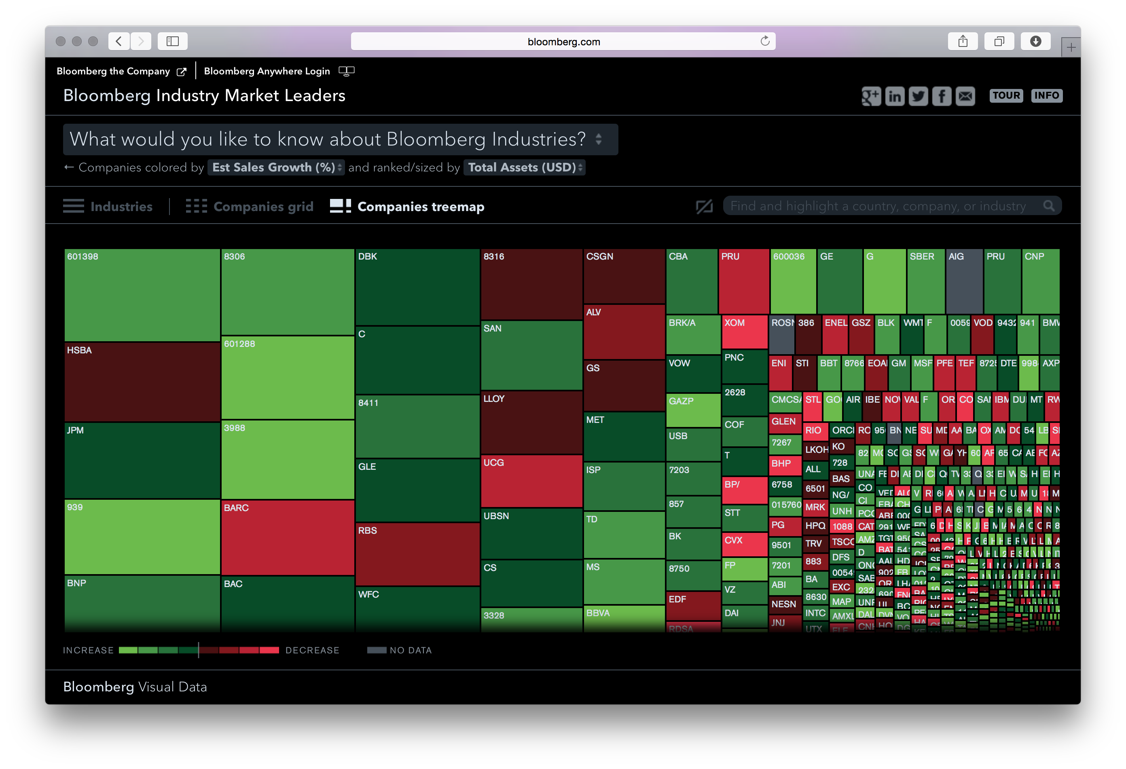The width and height of the screenshot is (1126, 769).
Task: Switch to the Companies treemap tab
Action: [421, 206]
